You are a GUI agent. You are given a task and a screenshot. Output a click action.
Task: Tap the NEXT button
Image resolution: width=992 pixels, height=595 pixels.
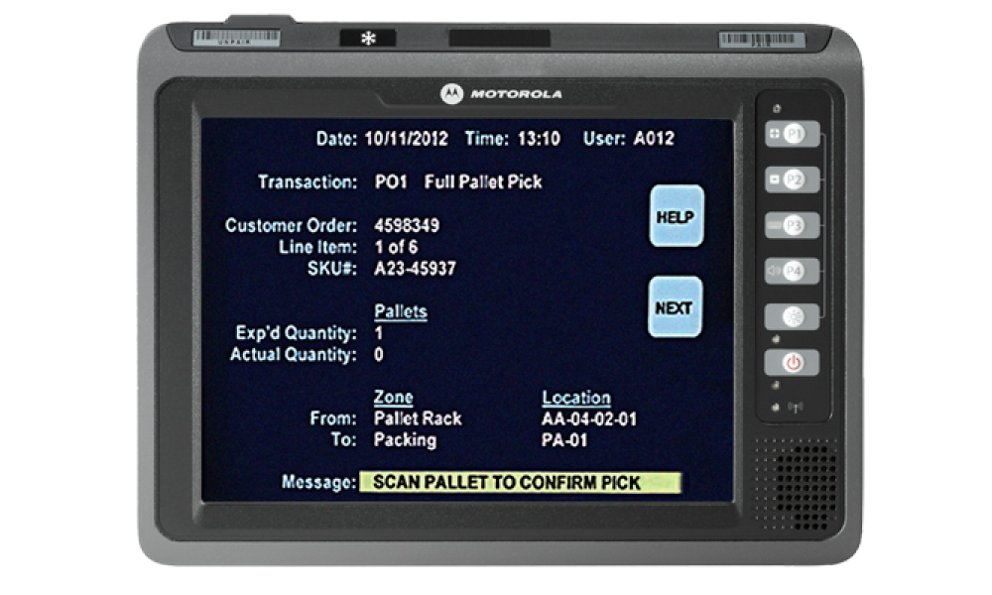tap(675, 307)
